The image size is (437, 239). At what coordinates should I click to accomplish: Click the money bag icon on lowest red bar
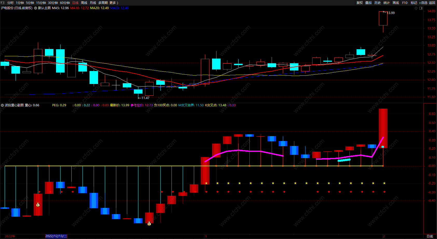point(149,223)
